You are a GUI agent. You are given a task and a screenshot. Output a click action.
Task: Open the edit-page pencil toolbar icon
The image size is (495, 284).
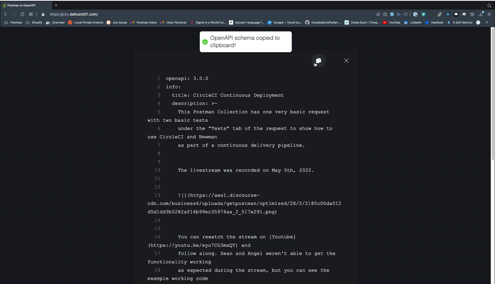(x=378, y=14)
